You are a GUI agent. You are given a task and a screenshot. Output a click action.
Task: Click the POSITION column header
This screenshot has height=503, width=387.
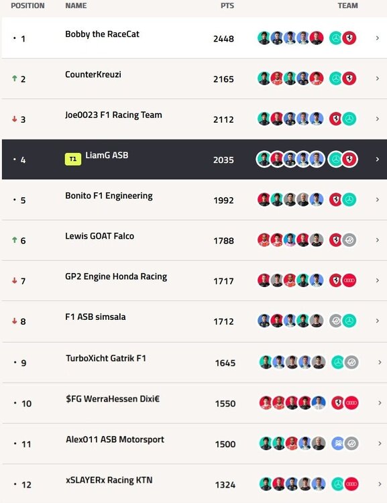(27, 6)
